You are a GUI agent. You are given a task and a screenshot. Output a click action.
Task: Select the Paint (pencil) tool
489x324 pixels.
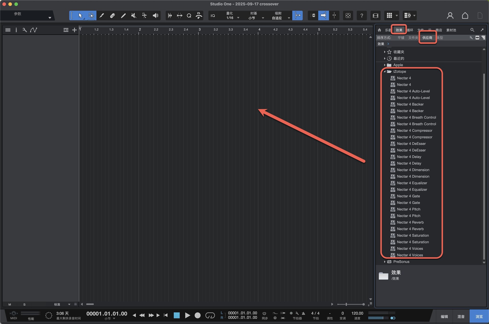(x=123, y=16)
